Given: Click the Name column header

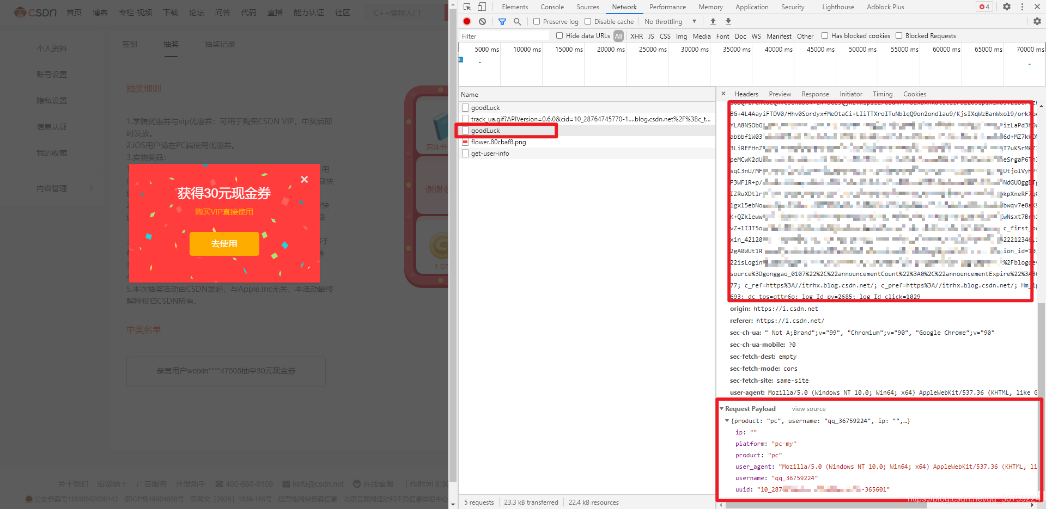Looking at the screenshot, I should (587, 94).
